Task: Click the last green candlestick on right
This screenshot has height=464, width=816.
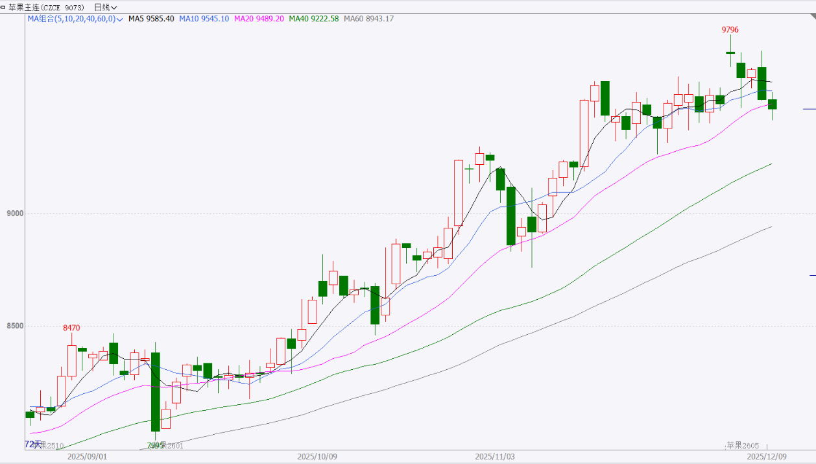Action: point(772,104)
